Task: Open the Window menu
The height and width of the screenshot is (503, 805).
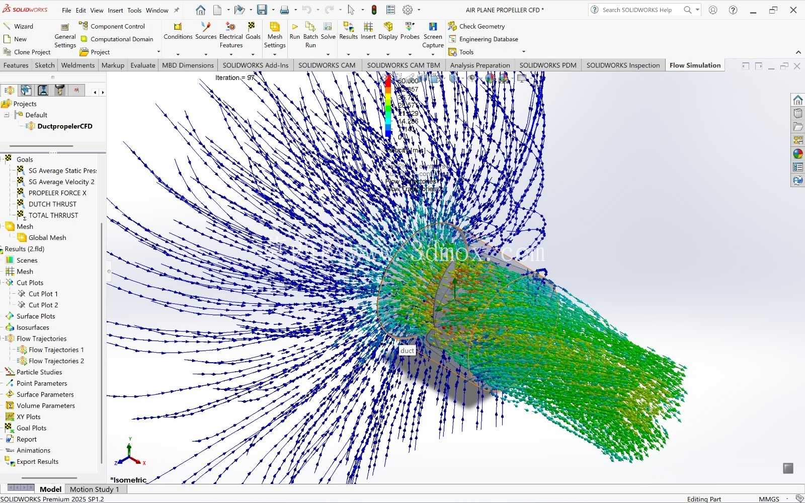Action: (x=157, y=10)
